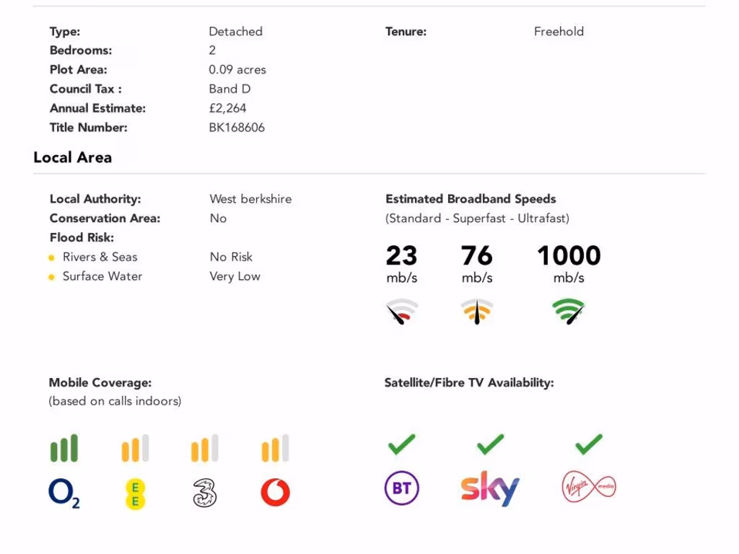
Task: Click the BT logo
Action: coord(401,488)
